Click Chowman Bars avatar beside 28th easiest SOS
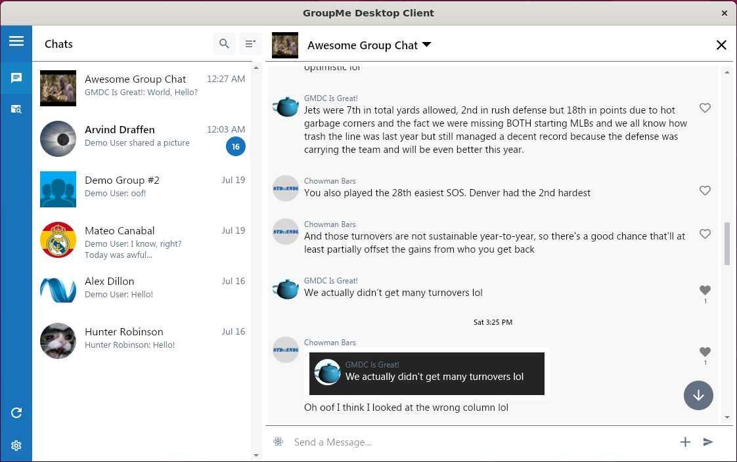Image resolution: width=737 pixels, height=462 pixels. click(x=286, y=188)
